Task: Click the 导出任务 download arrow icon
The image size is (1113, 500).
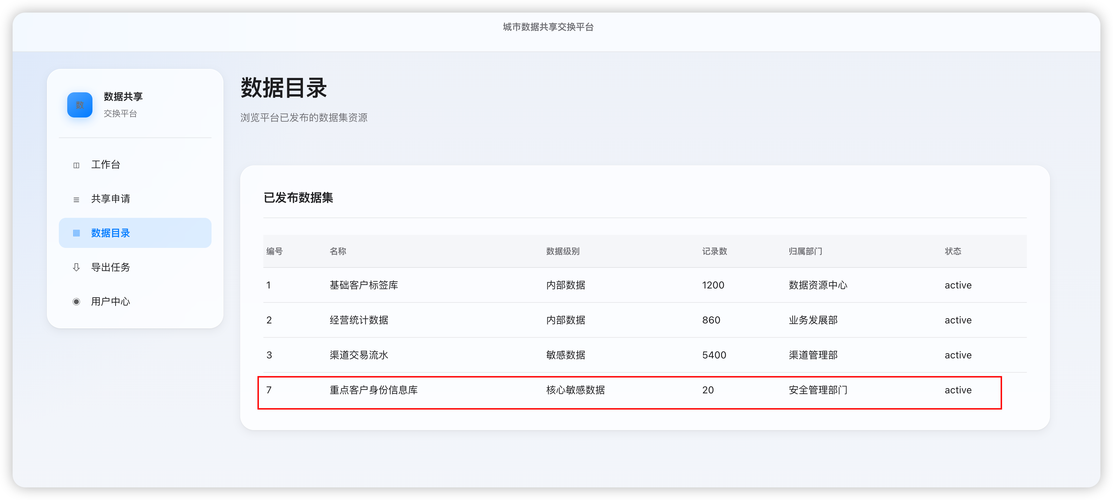Action: tap(76, 267)
